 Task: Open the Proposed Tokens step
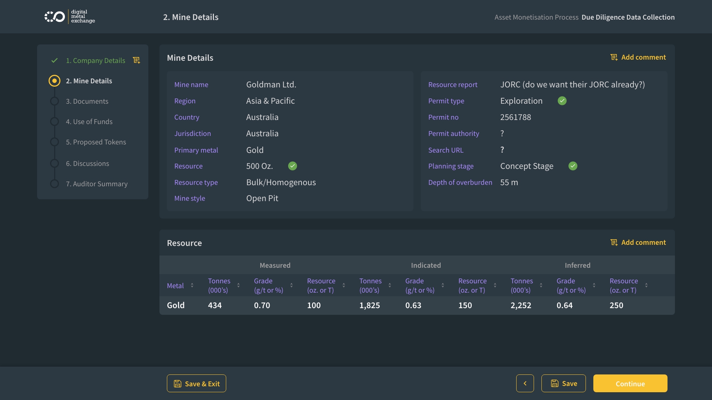pos(96,142)
